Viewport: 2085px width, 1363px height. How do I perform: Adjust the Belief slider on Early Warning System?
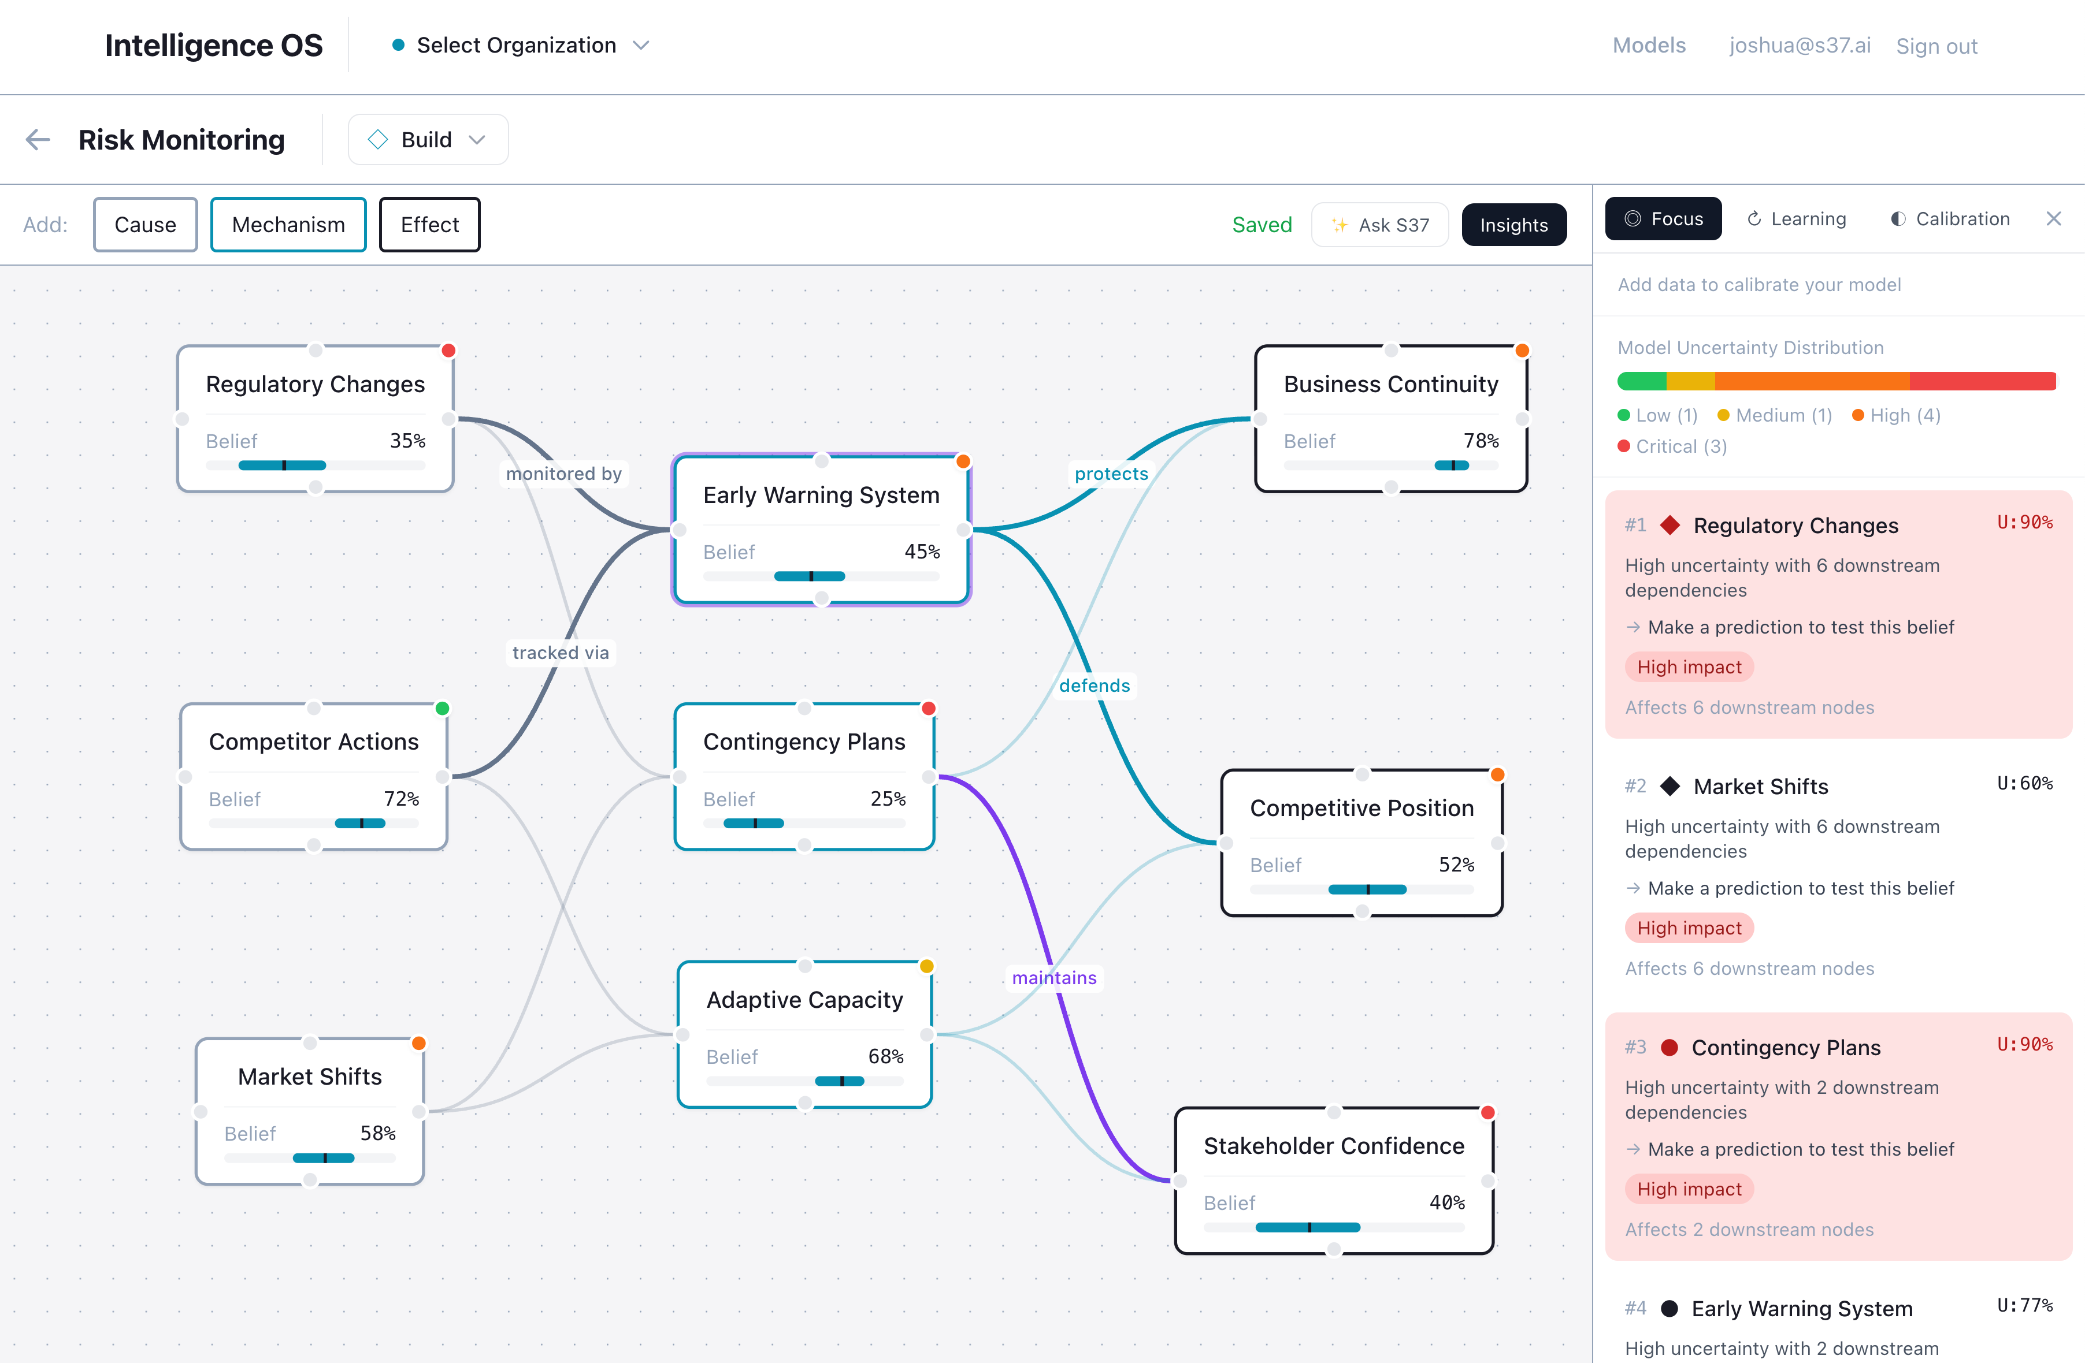(810, 575)
